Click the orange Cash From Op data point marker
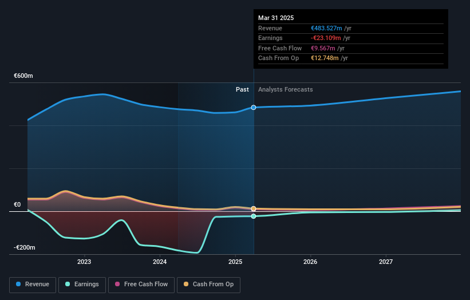470x300 pixels. coord(254,208)
